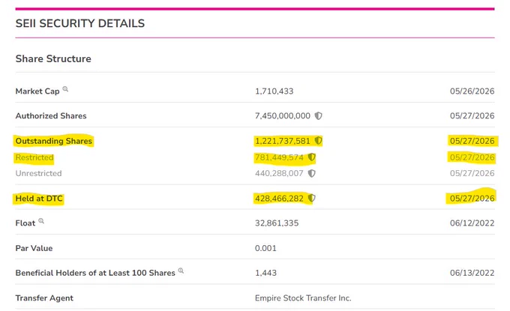Select the Outstanding Shares value 1,221,737,581
This screenshot has height=311, width=510.
point(283,141)
